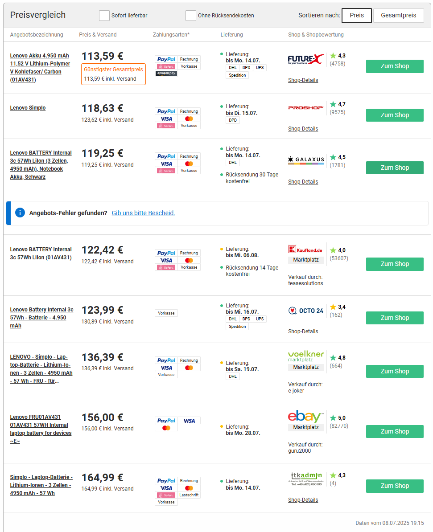Open Shop-Details for the OCTO 24 offer
Image resolution: width=433 pixels, height=532 pixels.
[x=303, y=331]
